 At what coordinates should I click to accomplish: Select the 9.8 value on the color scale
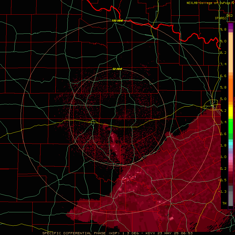click(x=223, y=29)
